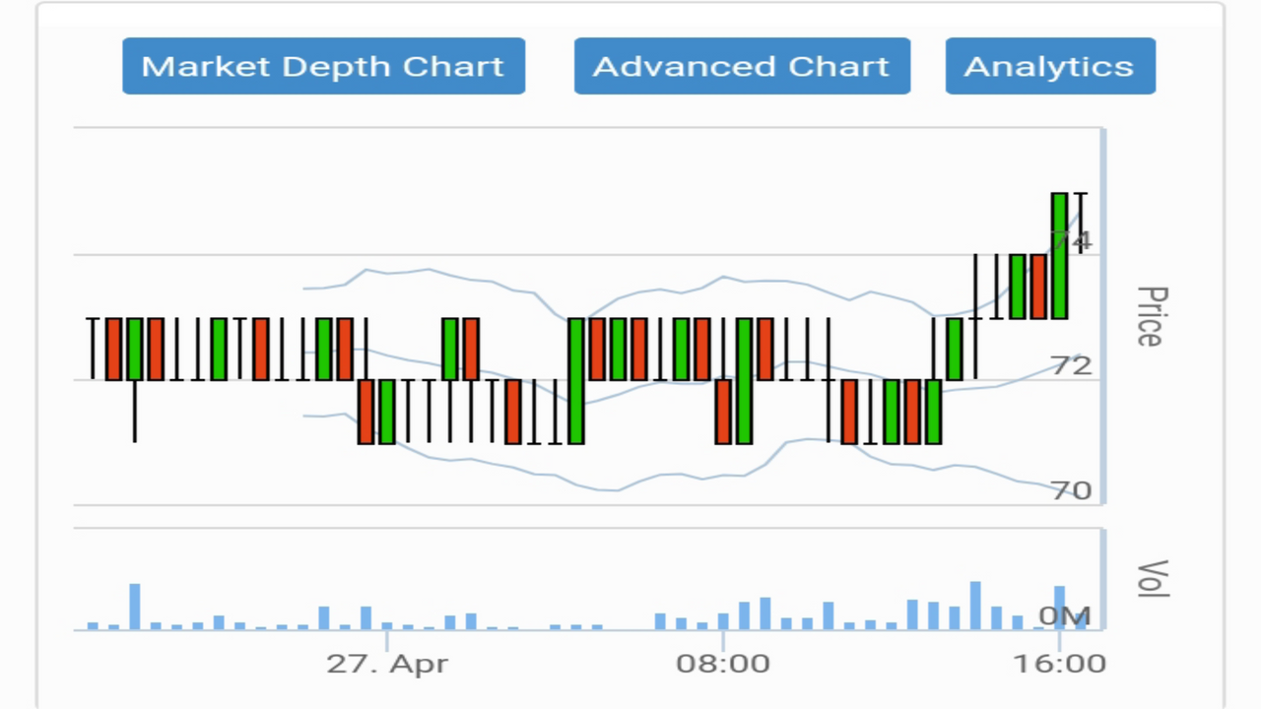The height and width of the screenshot is (709, 1261).
Task: Open the Advanced Chart view
Action: 742,66
